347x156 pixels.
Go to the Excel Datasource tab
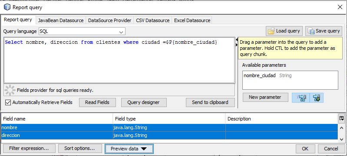click(x=192, y=20)
